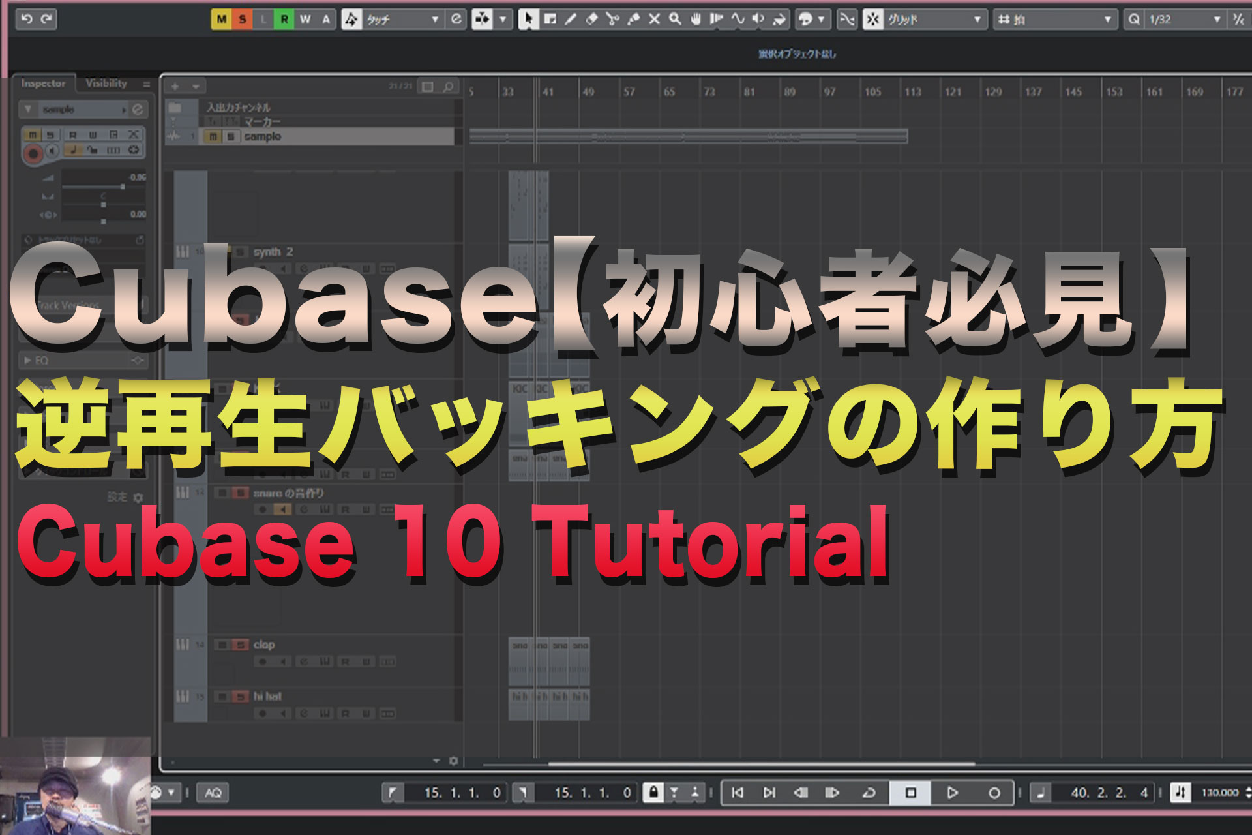This screenshot has height=835, width=1252.
Task: Select the Erase tool in toolbar
Action: (591, 20)
